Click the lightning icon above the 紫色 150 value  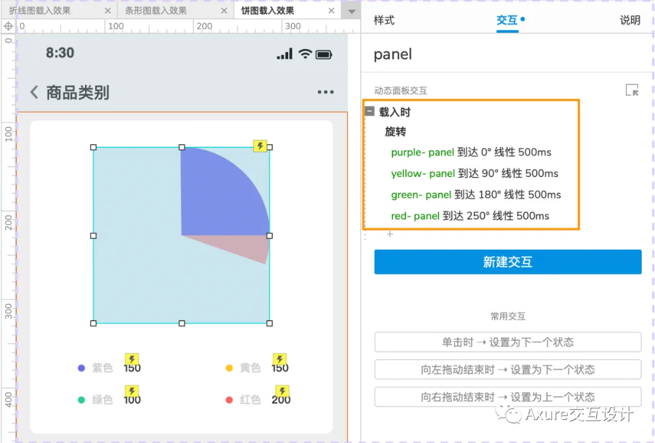(x=132, y=360)
